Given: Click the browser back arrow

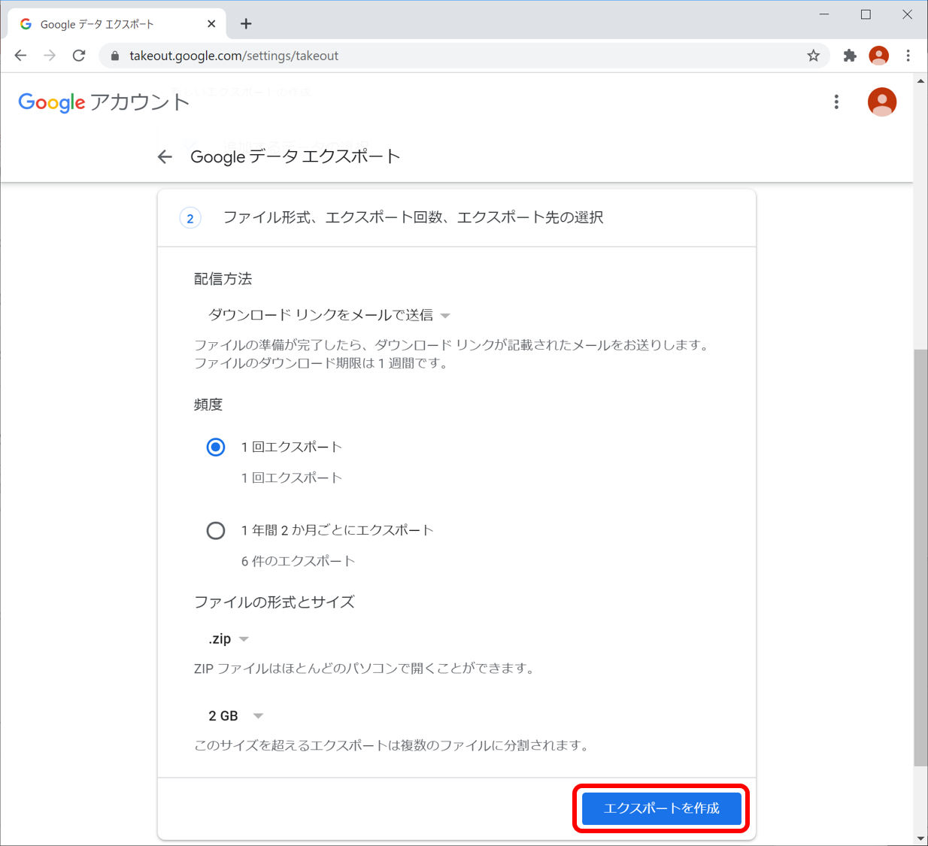Looking at the screenshot, I should [20, 56].
